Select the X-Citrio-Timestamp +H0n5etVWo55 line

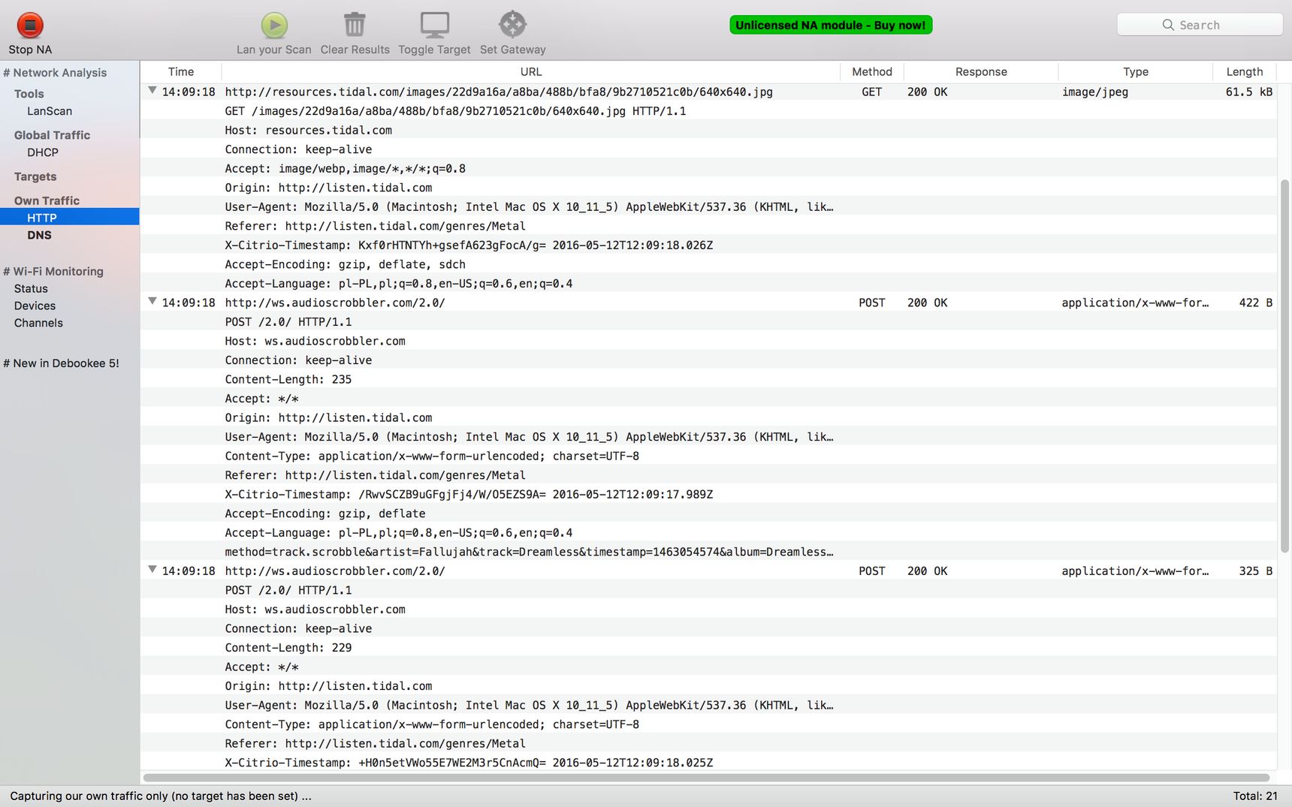pyautogui.click(x=469, y=762)
